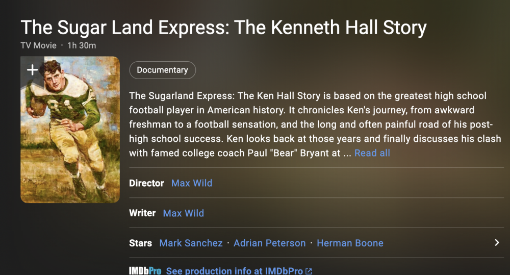Click the external link icon after IMDbPro text
The image size is (510, 275).
point(309,271)
